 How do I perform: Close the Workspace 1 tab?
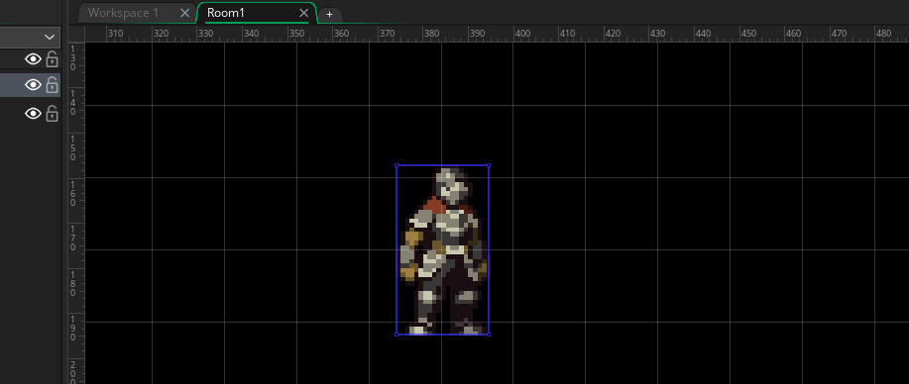pos(184,13)
